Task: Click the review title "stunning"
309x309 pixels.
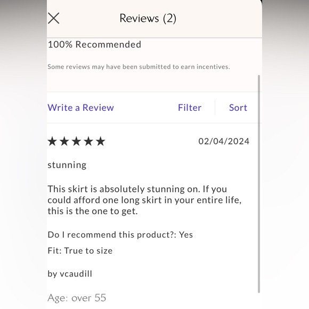Action: pos(67,165)
